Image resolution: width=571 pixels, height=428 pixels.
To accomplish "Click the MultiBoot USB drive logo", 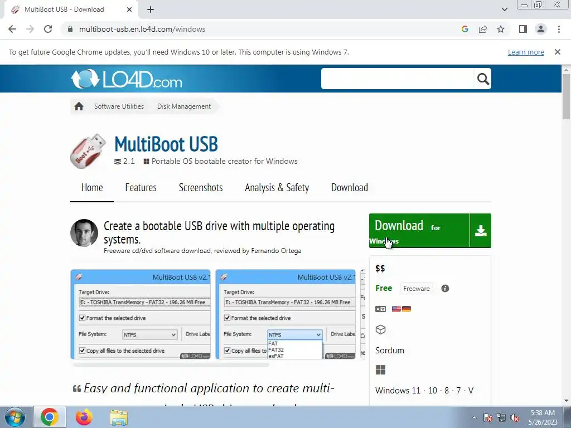I will [x=88, y=151].
